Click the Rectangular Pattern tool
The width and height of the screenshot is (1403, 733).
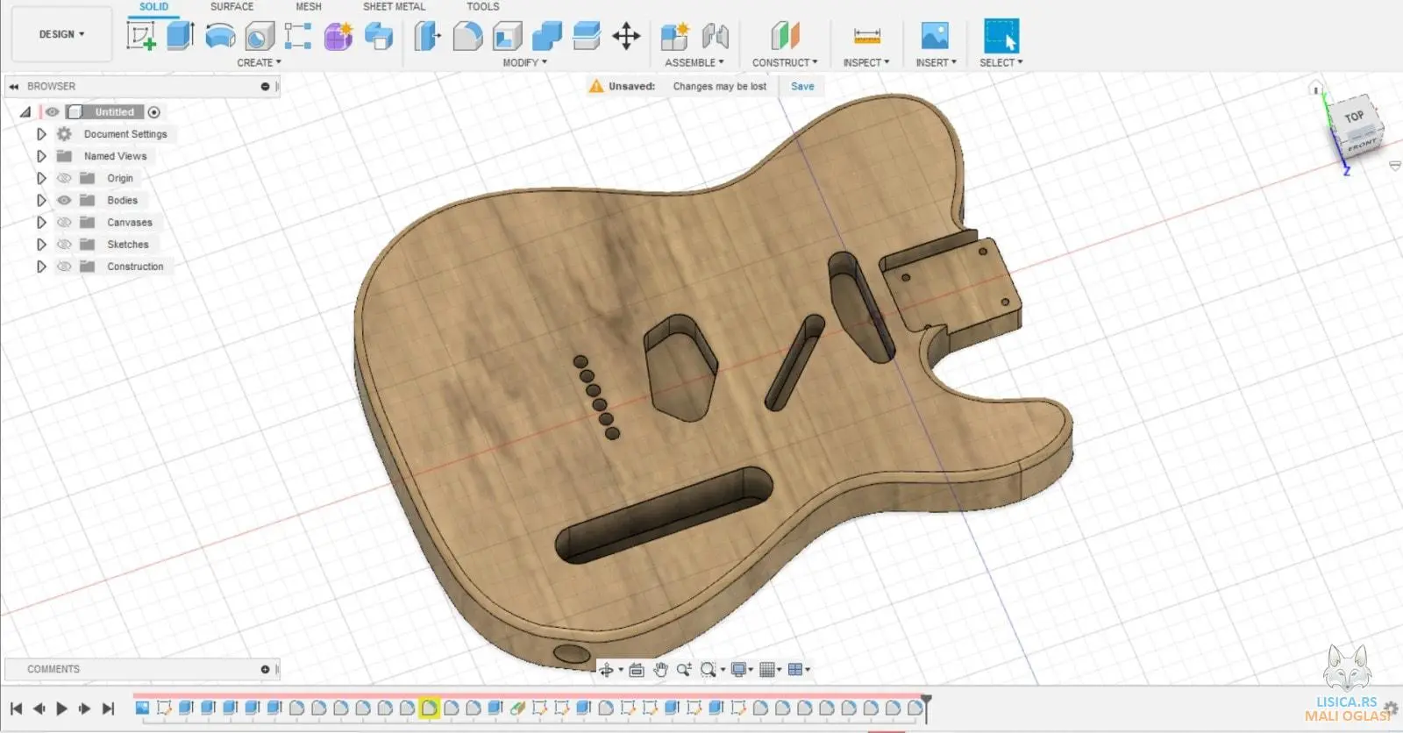click(298, 36)
